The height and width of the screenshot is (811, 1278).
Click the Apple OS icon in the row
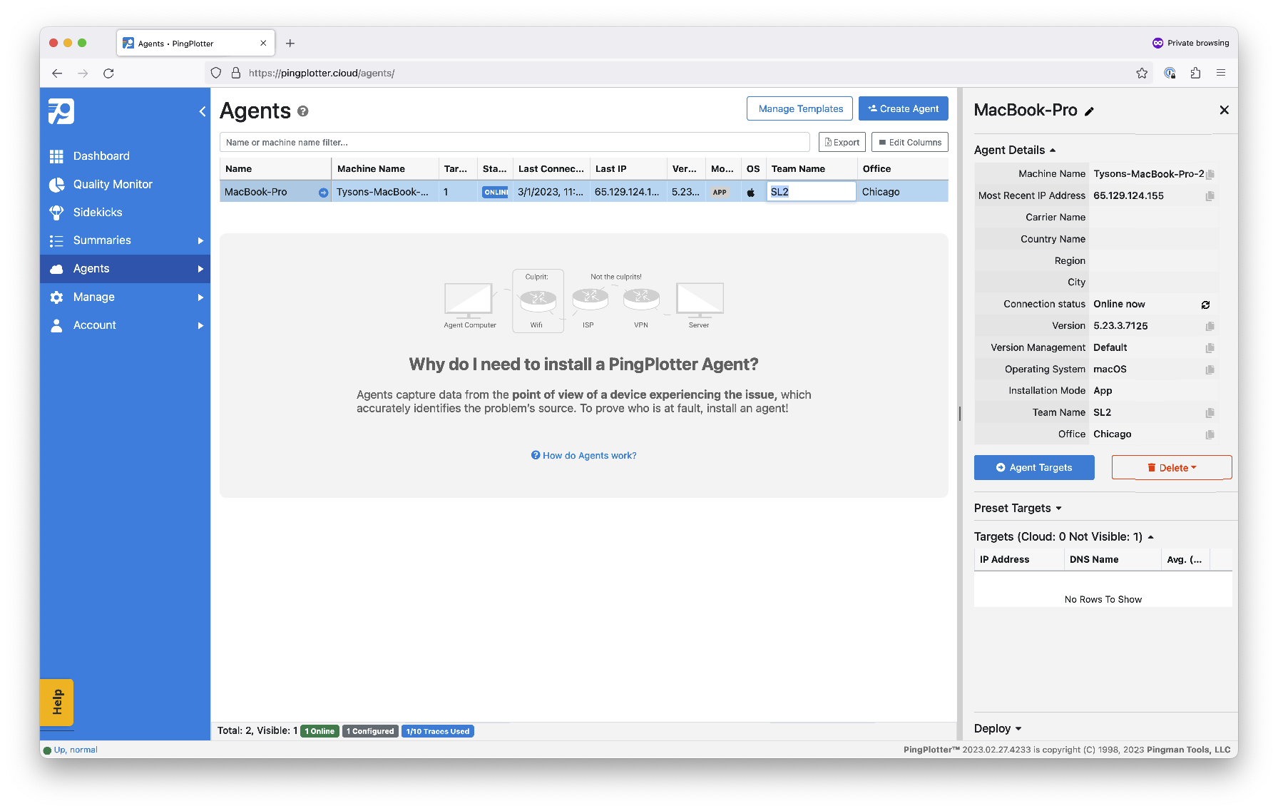751,193
